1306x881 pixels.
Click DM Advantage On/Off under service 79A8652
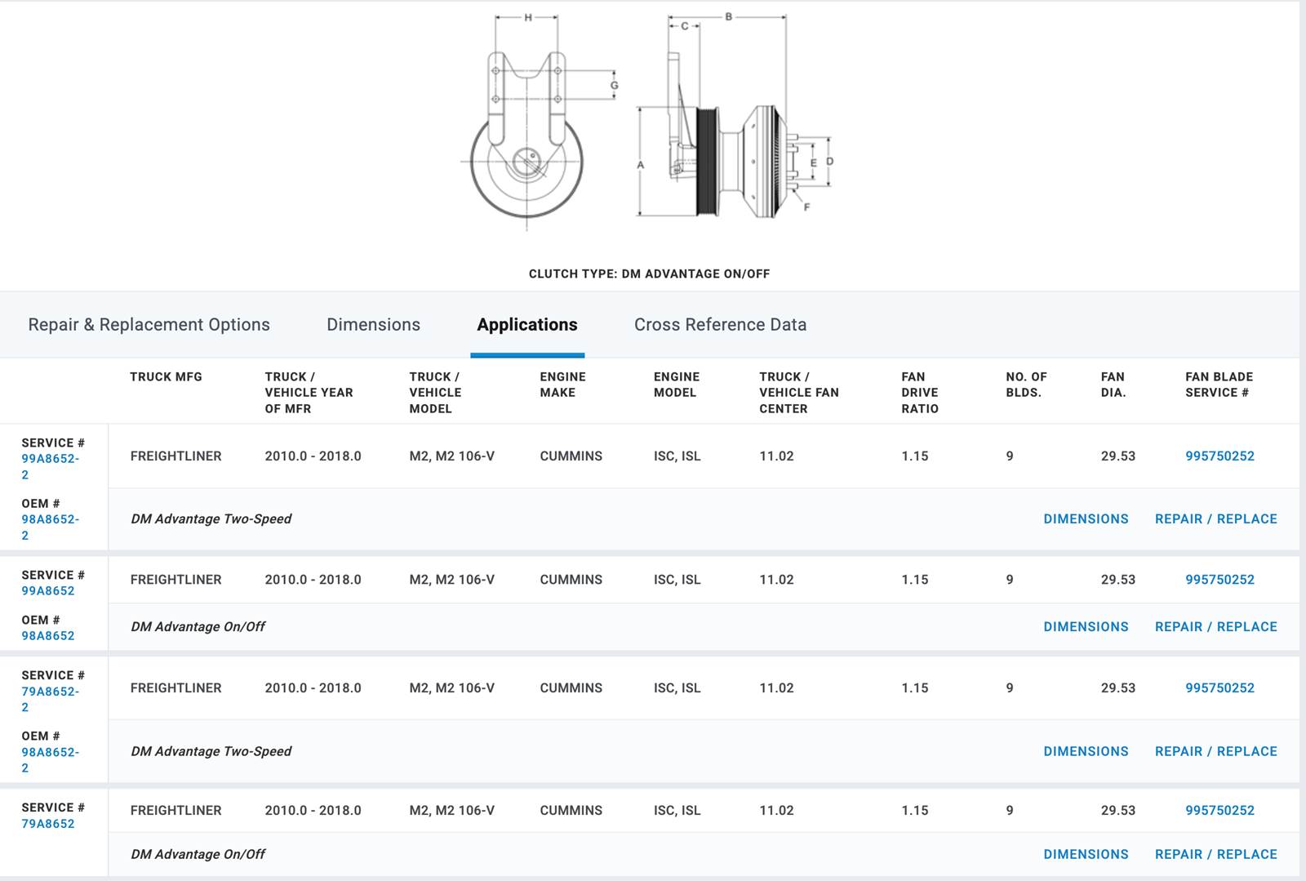(198, 854)
